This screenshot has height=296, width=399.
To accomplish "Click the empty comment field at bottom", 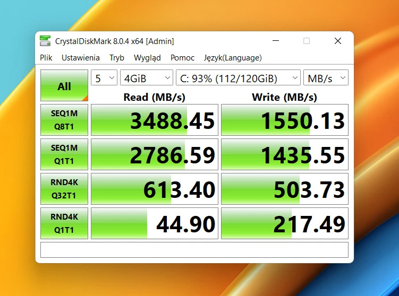I will click(x=194, y=250).
